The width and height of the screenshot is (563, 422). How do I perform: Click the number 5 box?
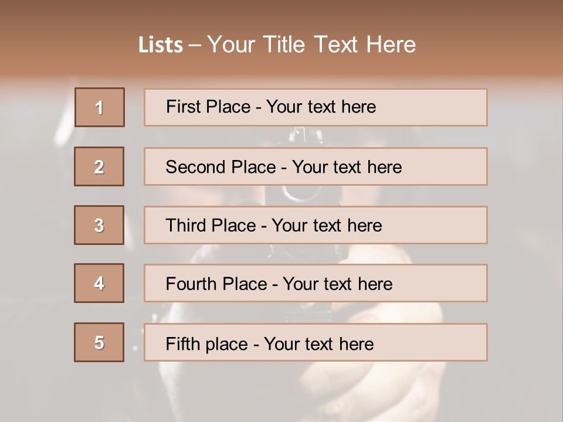[x=99, y=342]
